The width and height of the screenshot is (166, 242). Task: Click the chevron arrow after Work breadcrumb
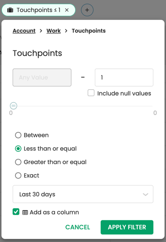[66, 31]
